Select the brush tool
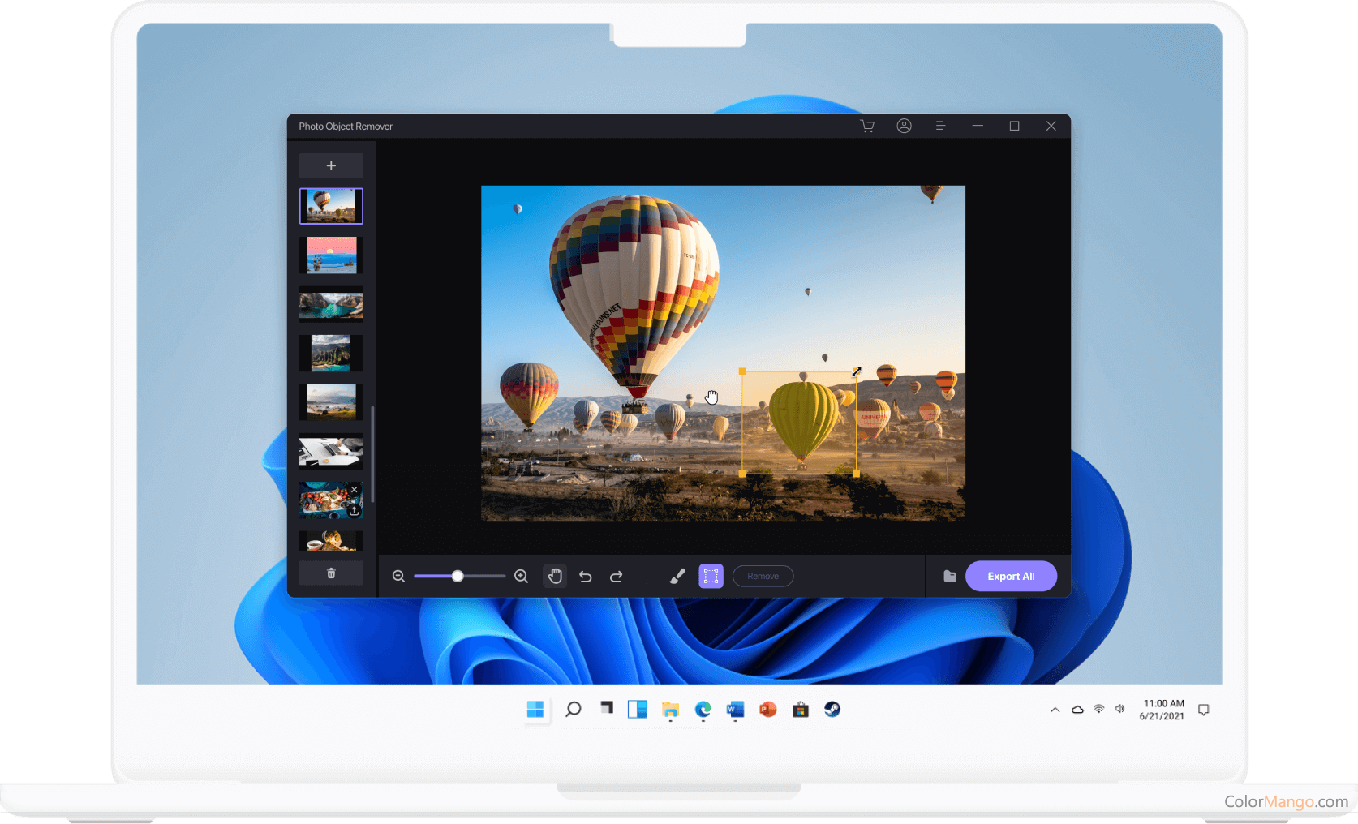The width and height of the screenshot is (1358, 824). coord(677,576)
